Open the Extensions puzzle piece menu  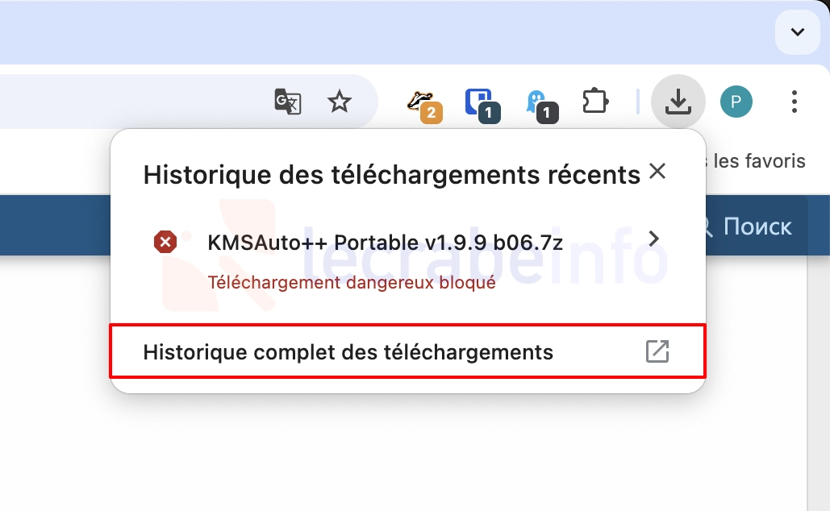click(595, 102)
